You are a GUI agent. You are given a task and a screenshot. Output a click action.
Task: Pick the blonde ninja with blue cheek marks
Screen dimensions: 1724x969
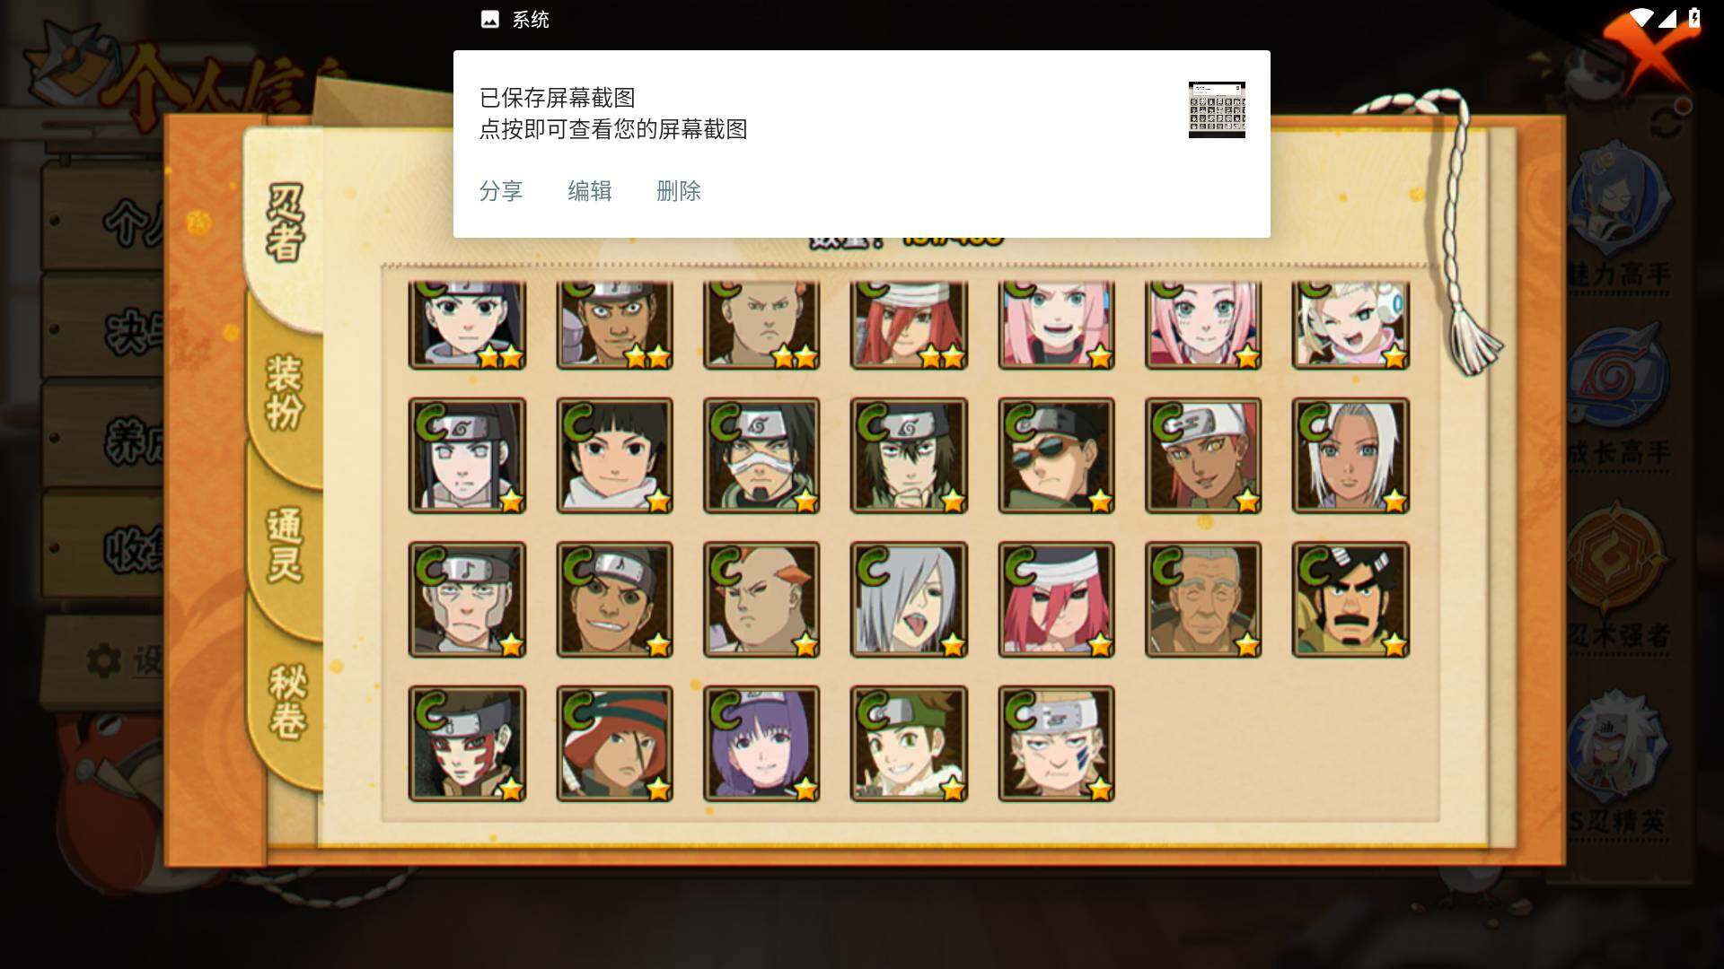[1056, 744]
